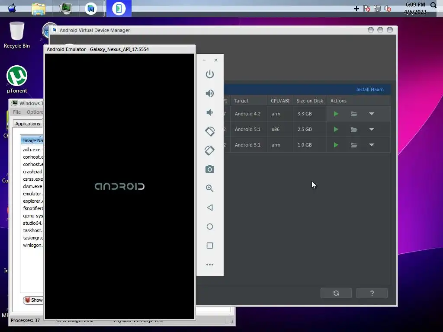443x332 pixels.
Task: Select emulator process in Task Manager
Action: [33, 194]
